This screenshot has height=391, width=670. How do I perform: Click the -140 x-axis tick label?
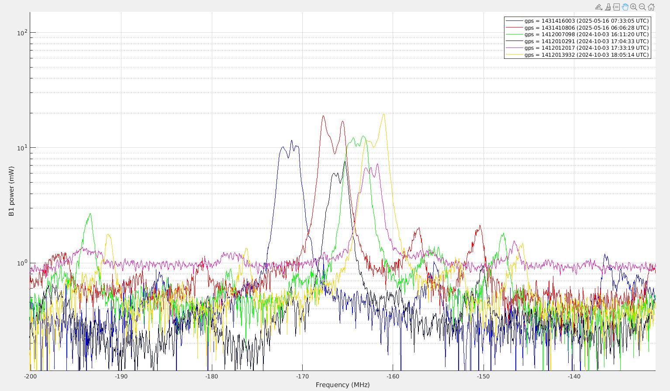(x=574, y=376)
